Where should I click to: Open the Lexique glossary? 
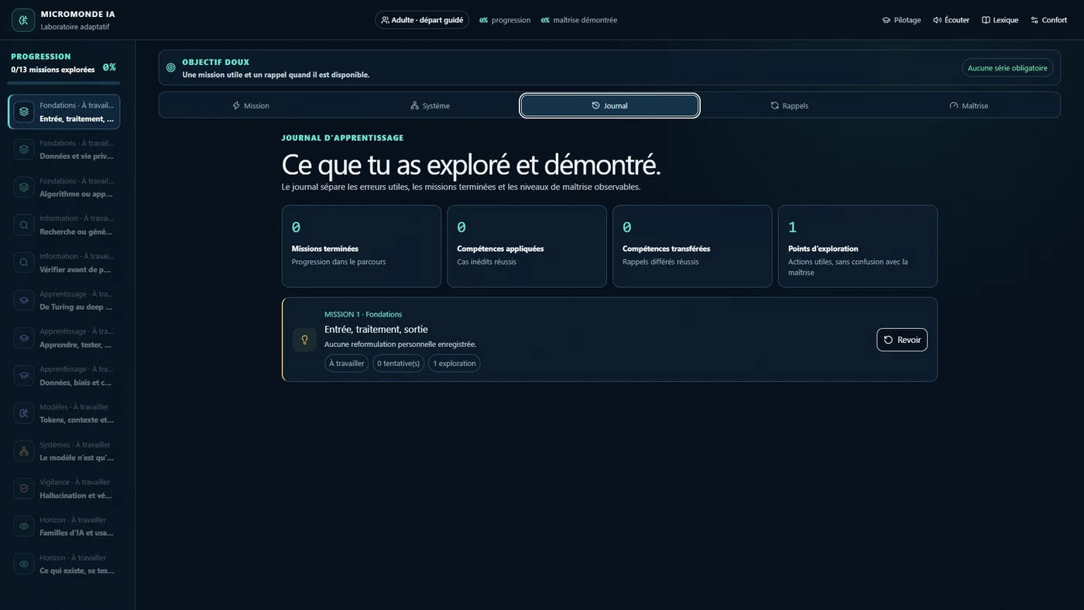[1000, 20]
